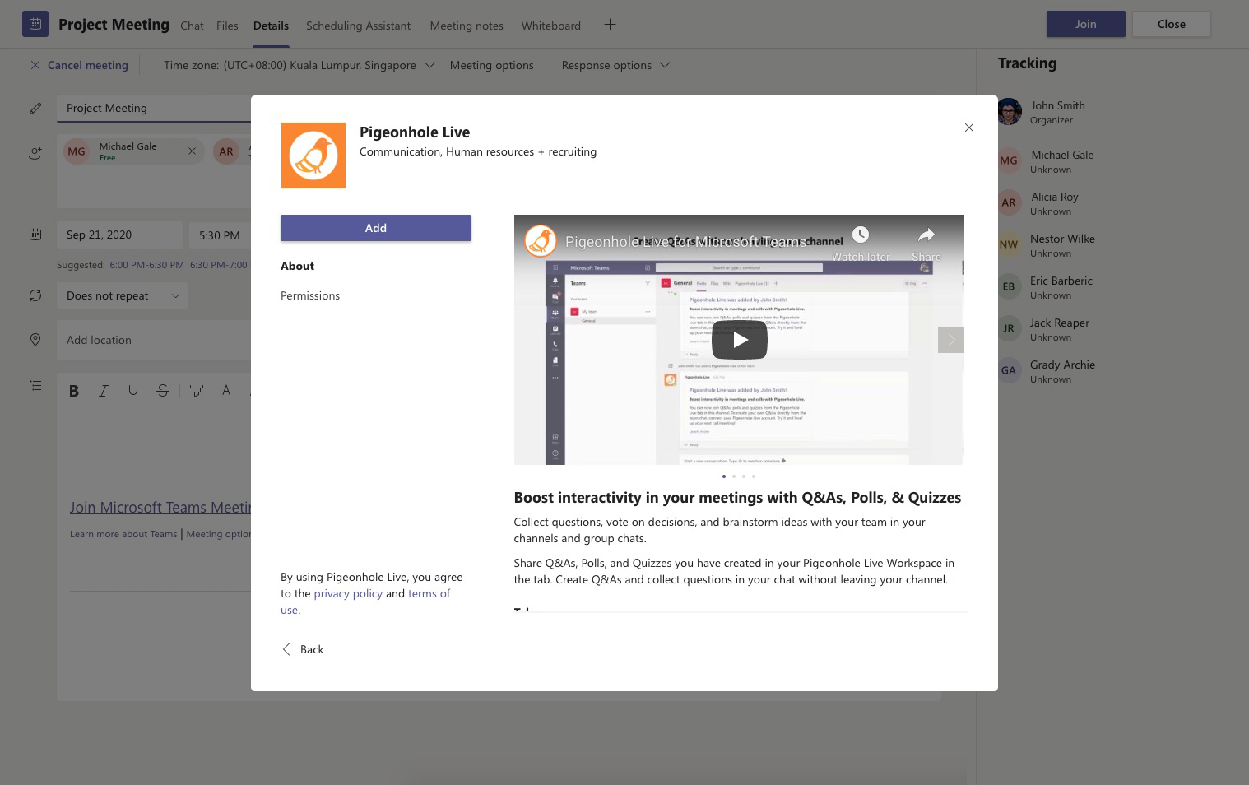Screen dimensions: 1249x785
Task: Click the calendar icon beside Project Meeting title
Action: point(35,24)
